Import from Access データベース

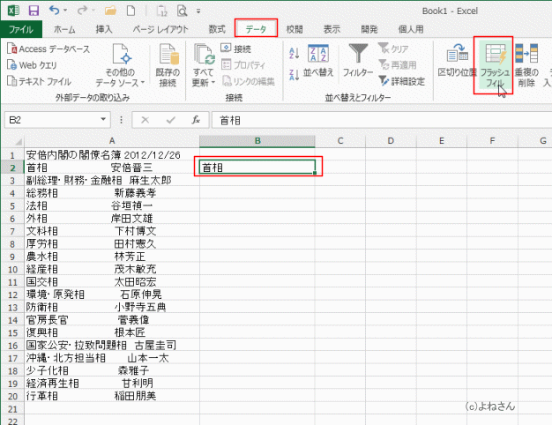48,49
